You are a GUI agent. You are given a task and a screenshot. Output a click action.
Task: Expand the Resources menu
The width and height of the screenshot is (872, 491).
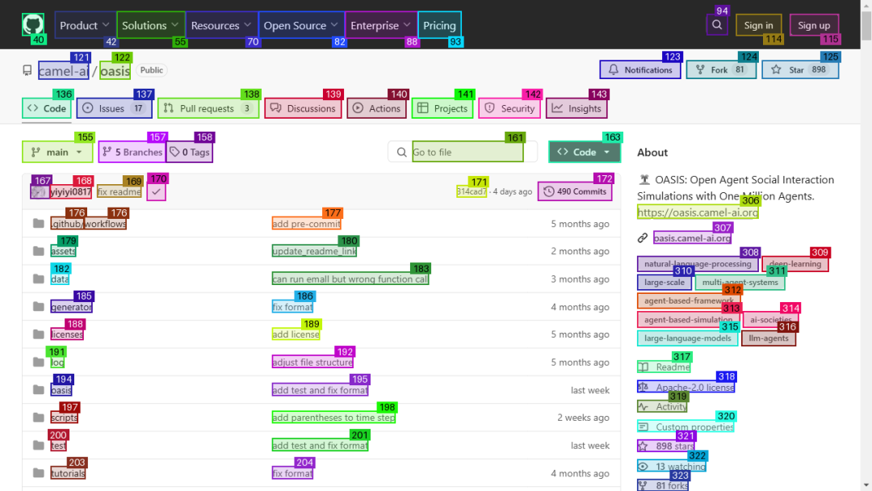pos(222,26)
